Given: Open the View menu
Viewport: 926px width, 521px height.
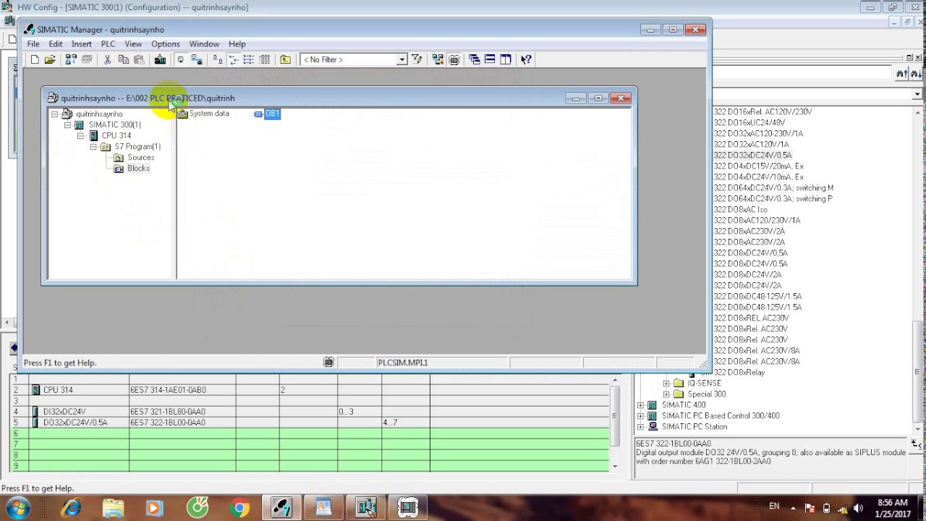Looking at the screenshot, I should [133, 44].
